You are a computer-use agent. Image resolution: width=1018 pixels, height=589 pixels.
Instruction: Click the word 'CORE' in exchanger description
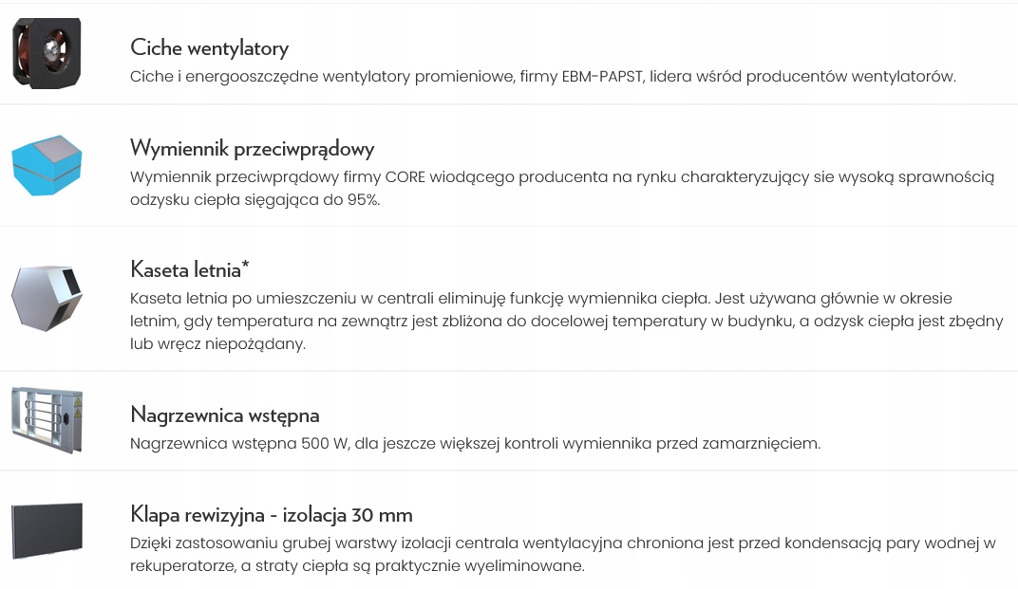click(405, 177)
